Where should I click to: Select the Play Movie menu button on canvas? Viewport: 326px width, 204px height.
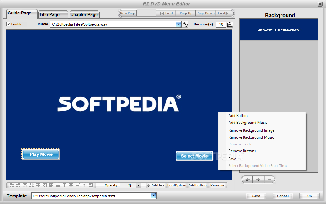pos(41,154)
